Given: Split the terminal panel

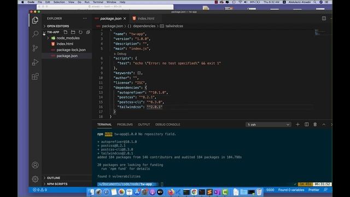Looking at the screenshot, I should [x=306, y=124].
